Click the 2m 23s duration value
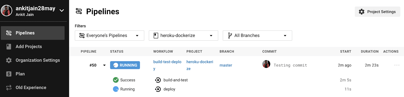Viewport: 404px width, 97px height. pos(372,65)
